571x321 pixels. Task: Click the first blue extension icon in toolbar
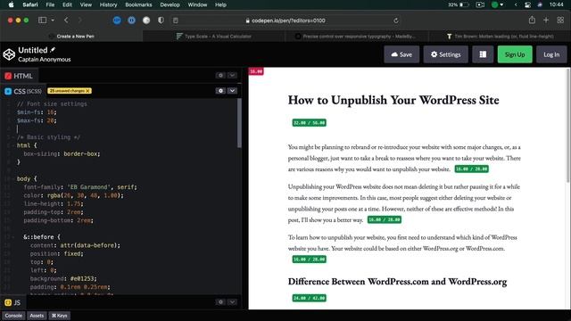(117, 21)
